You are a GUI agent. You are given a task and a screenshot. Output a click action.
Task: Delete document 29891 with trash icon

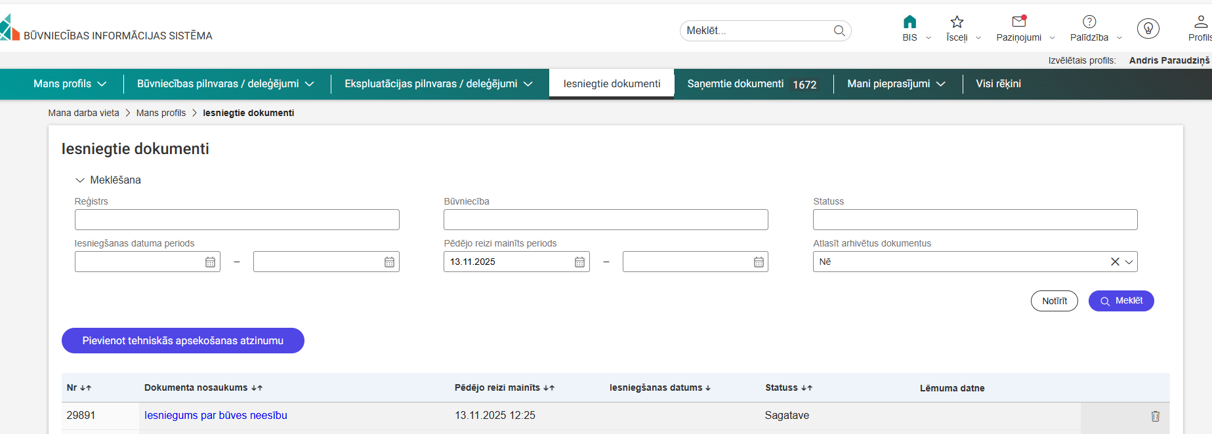point(1155,416)
